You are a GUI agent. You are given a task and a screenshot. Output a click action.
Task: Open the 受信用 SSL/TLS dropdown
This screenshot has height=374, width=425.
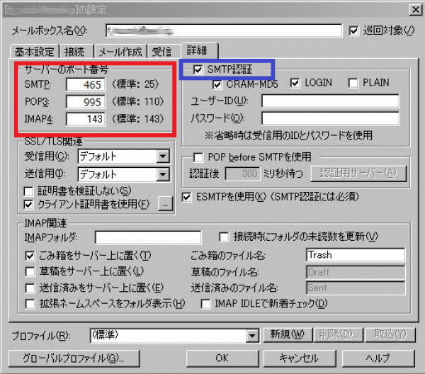(x=163, y=157)
